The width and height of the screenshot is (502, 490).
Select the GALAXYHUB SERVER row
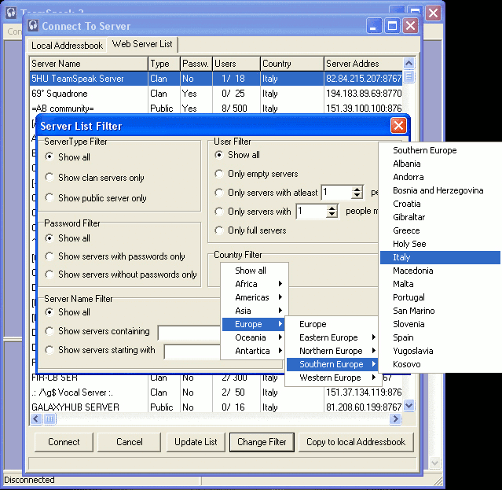pos(216,407)
